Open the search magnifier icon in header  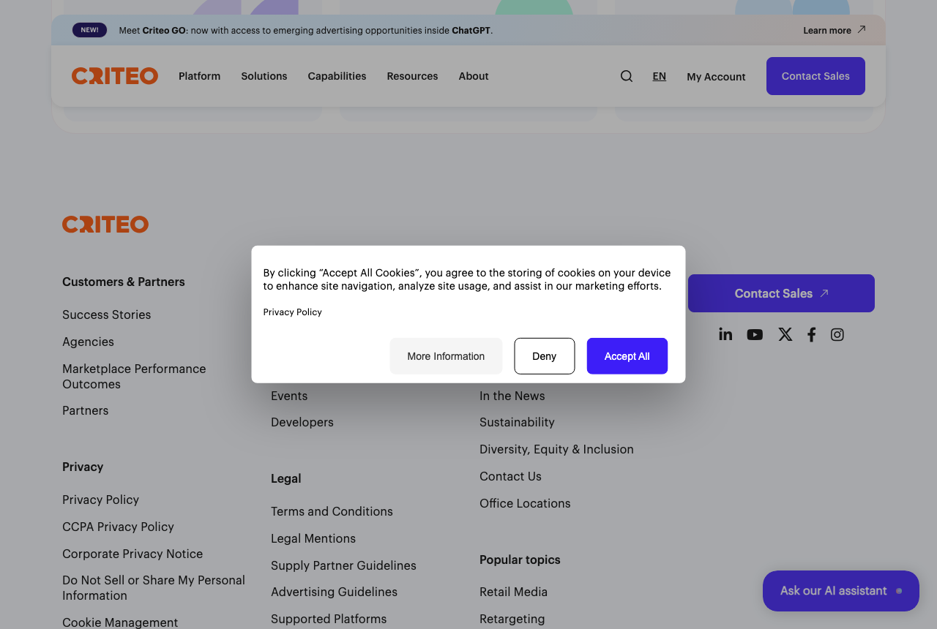tap(627, 76)
